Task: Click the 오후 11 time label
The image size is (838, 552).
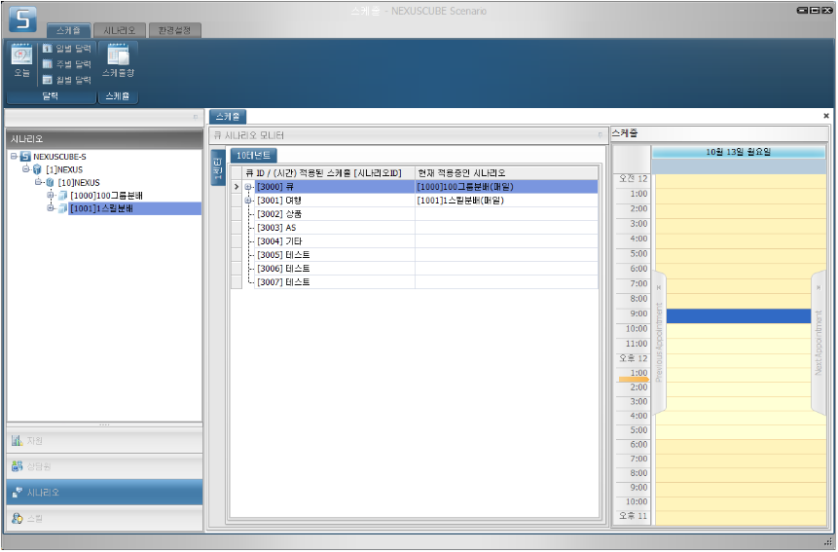Action: pos(633,516)
